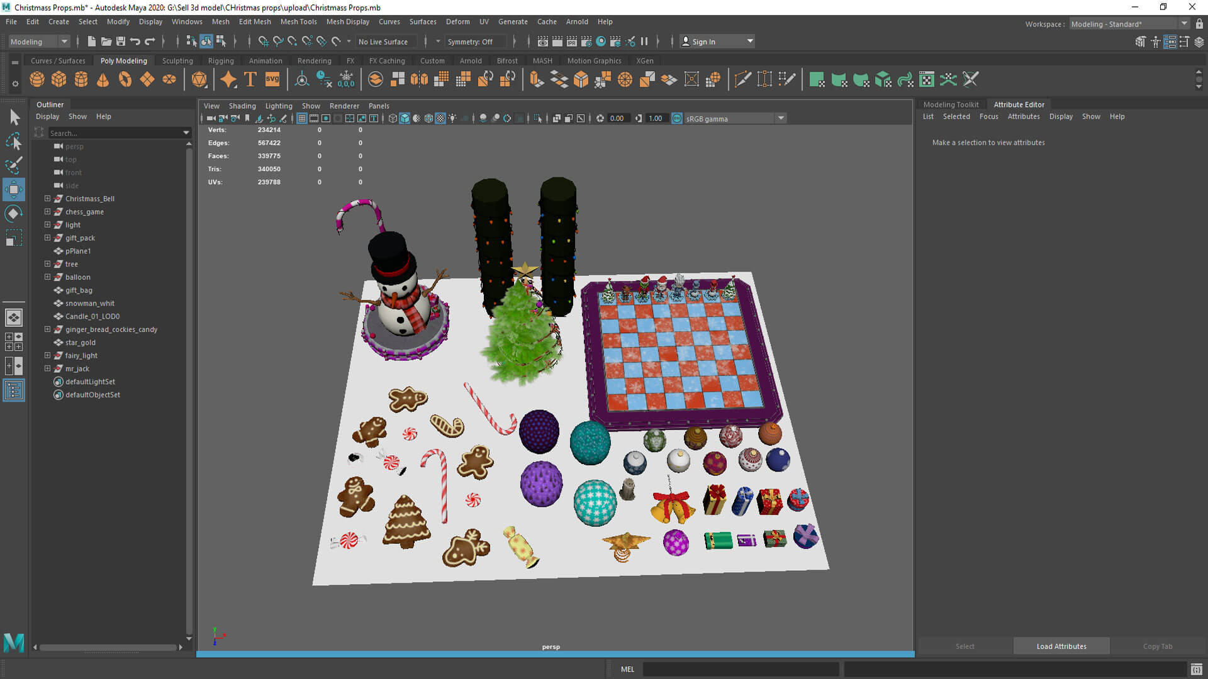The width and height of the screenshot is (1208, 679).
Task: Expand the Christmas_Bell node in Outliner
Action: [x=47, y=199]
